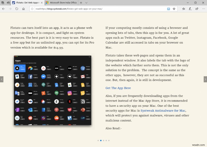Open a new tab
Screen dimensions: 207x147
pos(81,3)
